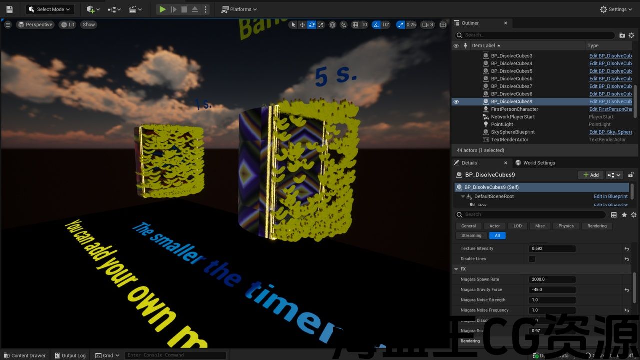Screen dimensions: 640x360
Task: Click the Add component button
Action: click(x=590, y=175)
